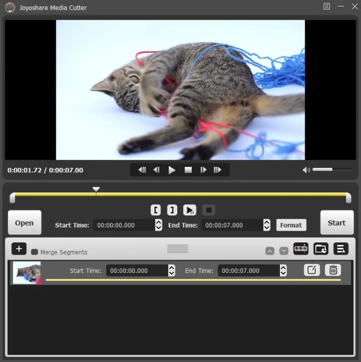
Task: Move the segment down
Action: pyautogui.click(x=284, y=251)
